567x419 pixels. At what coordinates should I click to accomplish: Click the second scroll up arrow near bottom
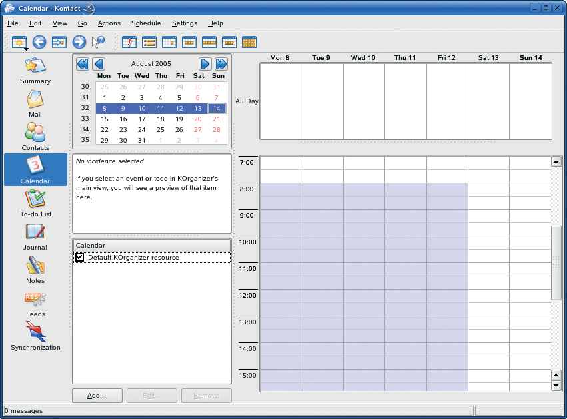pos(556,375)
